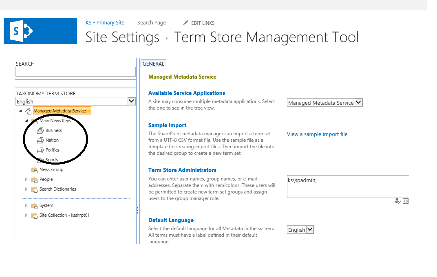
Task: Click the SharePoint logo
Action: pyautogui.click(x=40, y=31)
